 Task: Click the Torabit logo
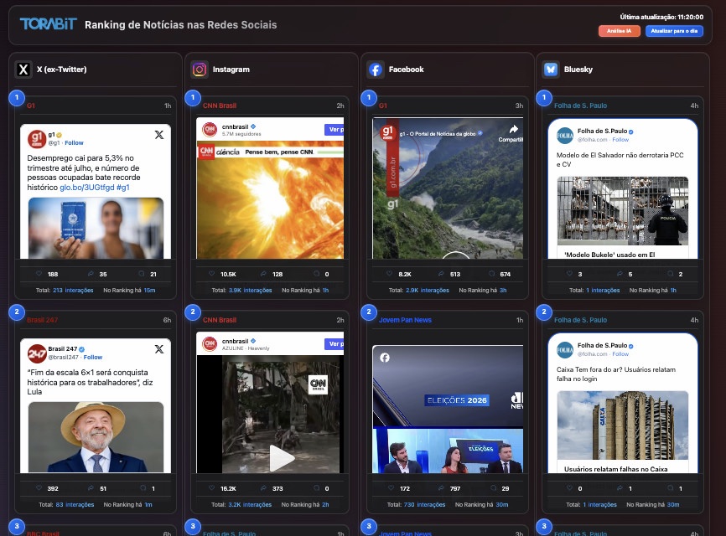click(x=48, y=24)
